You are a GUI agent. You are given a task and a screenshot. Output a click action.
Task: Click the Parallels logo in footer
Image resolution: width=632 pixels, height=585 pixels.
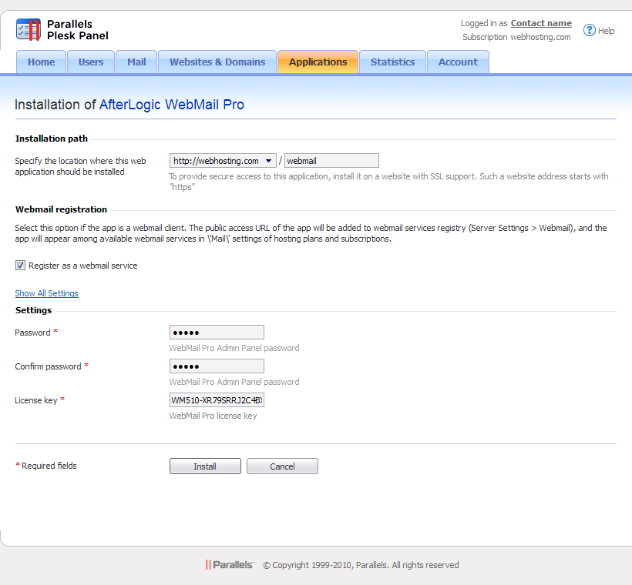230,565
